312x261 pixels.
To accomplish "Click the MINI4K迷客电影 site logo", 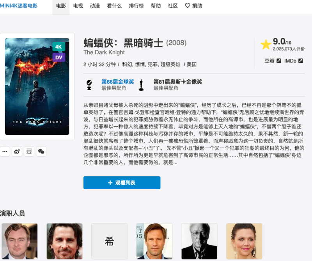I will coord(19,6).
